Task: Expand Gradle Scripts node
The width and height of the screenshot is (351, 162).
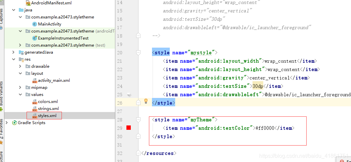Action: pos(7,123)
